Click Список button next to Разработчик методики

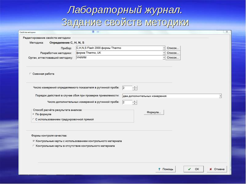coord(173,53)
